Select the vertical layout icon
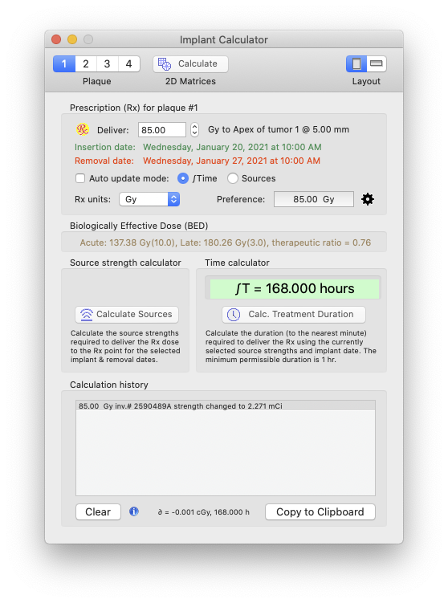The width and height of the screenshot is (448, 603). point(356,63)
